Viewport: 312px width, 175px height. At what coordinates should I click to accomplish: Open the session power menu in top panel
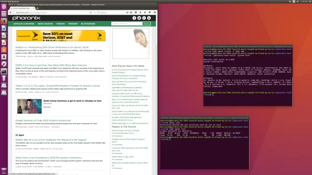click(310, 1)
